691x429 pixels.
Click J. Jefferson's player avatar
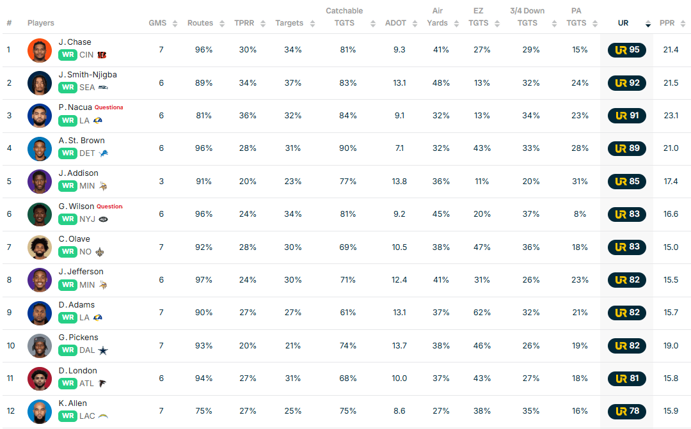tap(40, 280)
